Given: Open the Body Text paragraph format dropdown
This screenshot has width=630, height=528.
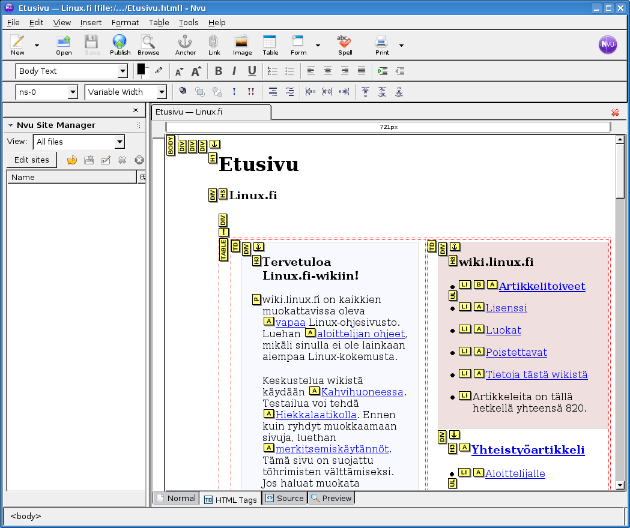Looking at the screenshot, I should [x=71, y=71].
